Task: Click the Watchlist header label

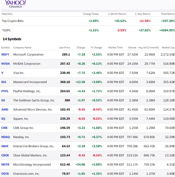Action: [x=7, y=14]
